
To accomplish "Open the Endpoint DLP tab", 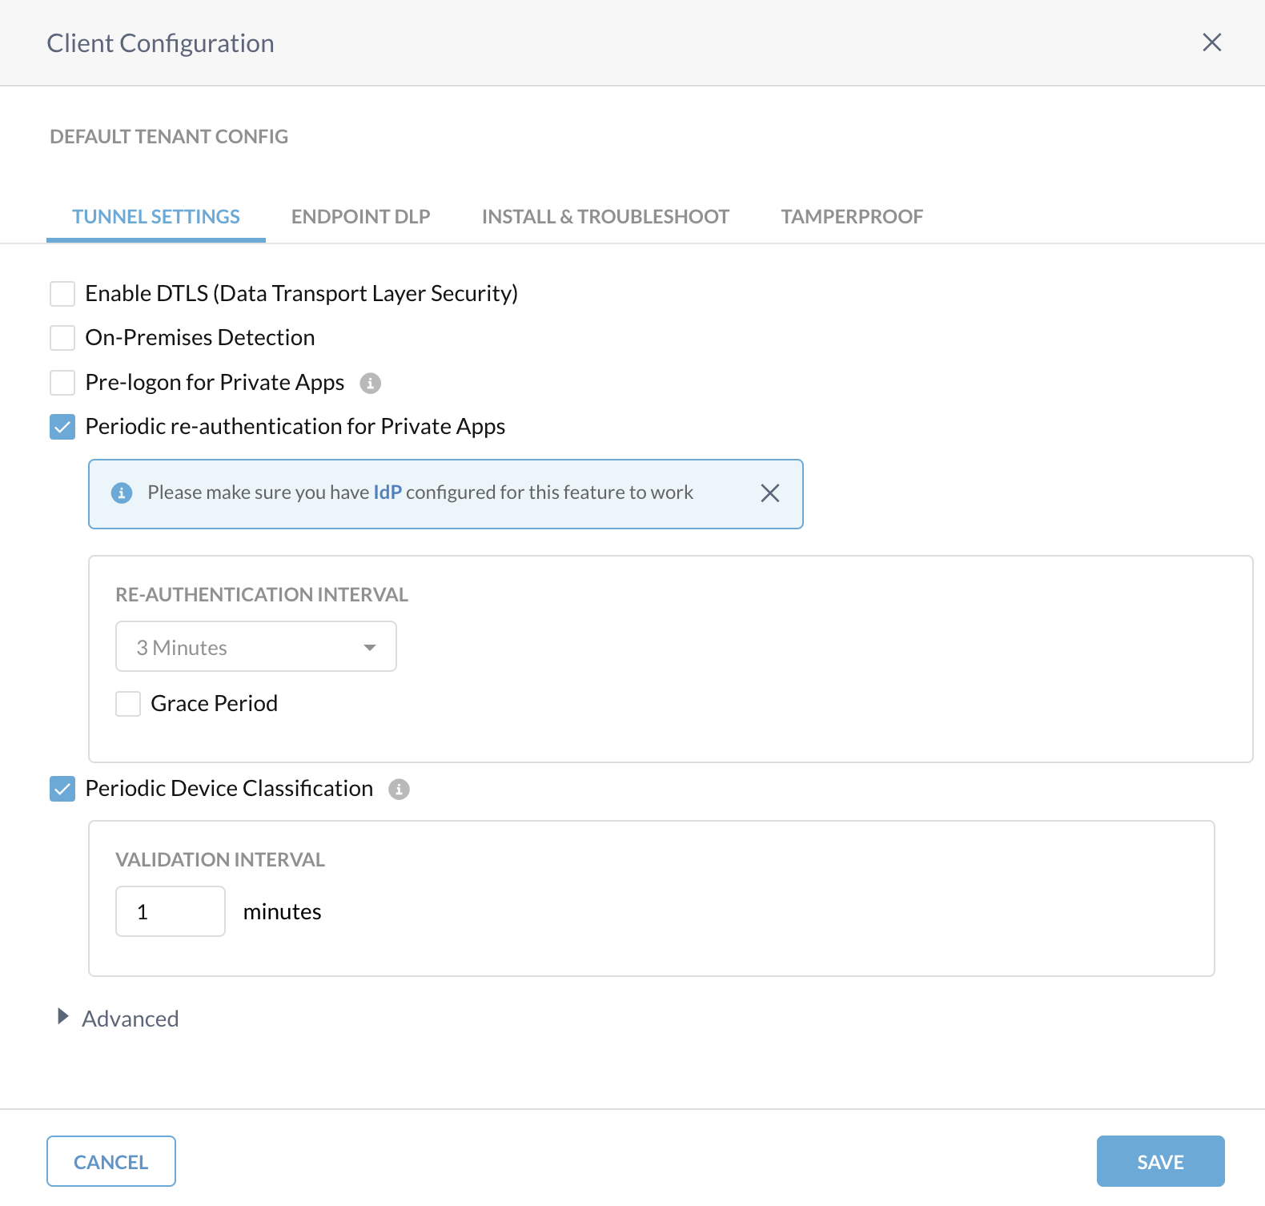I will coord(361,217).
